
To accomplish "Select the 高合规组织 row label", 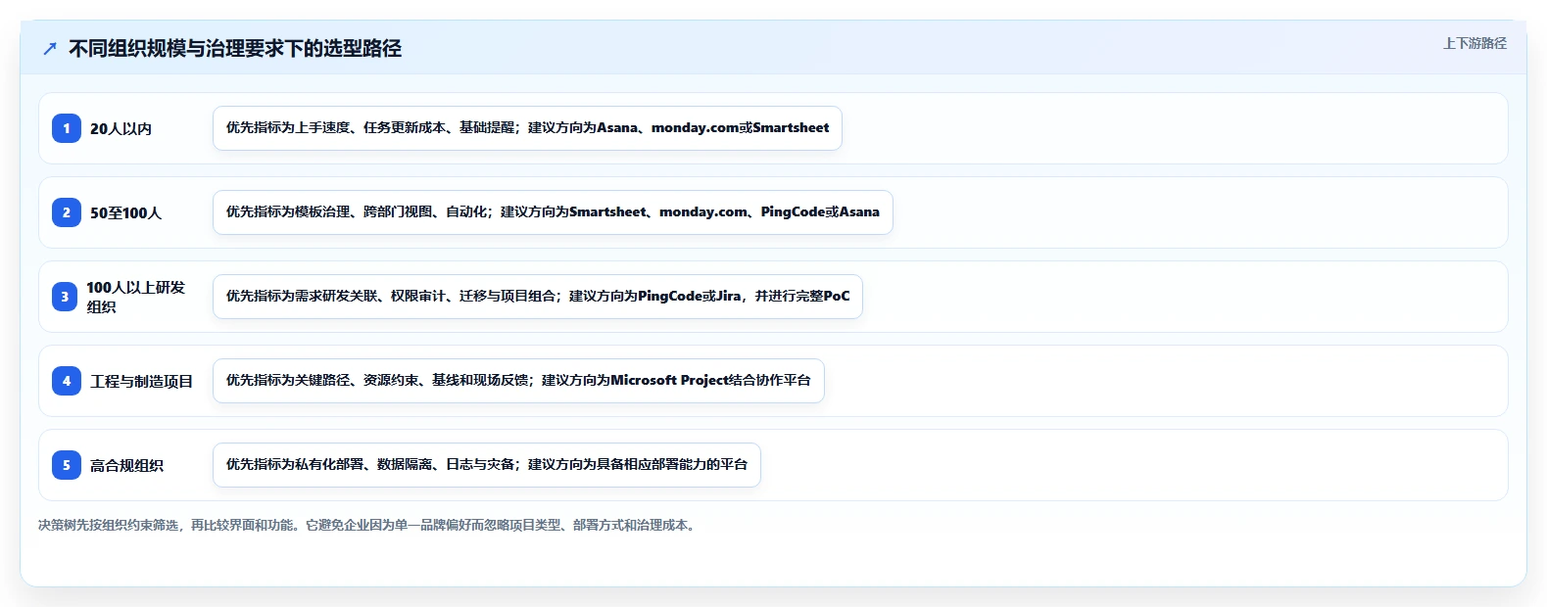I will [x=126, y=465].
